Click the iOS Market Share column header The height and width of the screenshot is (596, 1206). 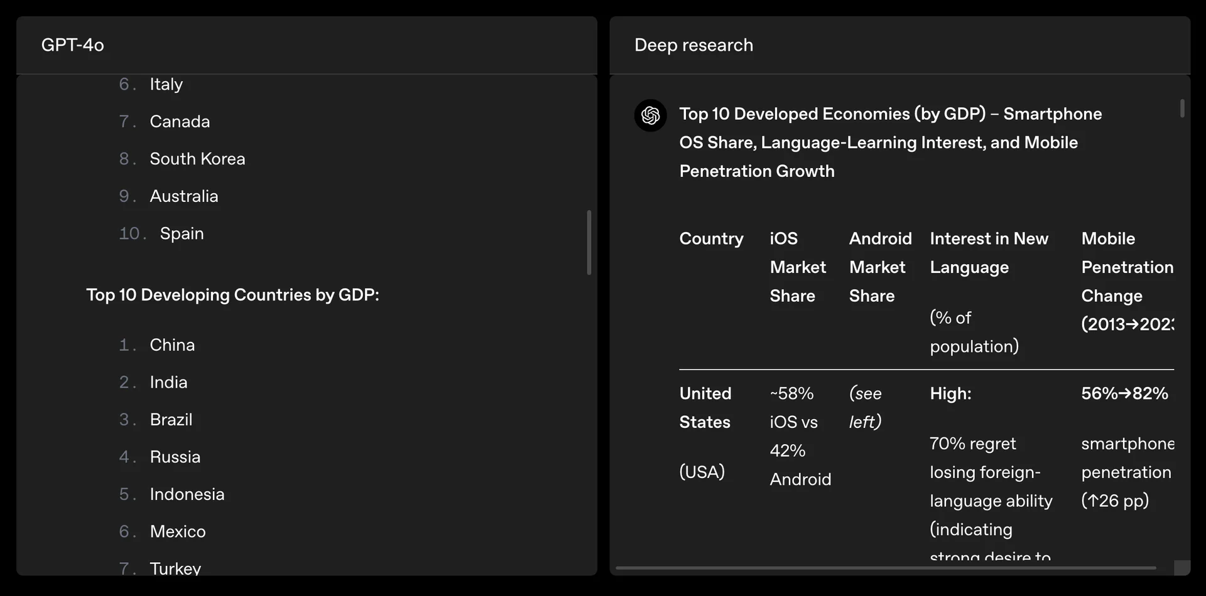click(x=798, y=267)
